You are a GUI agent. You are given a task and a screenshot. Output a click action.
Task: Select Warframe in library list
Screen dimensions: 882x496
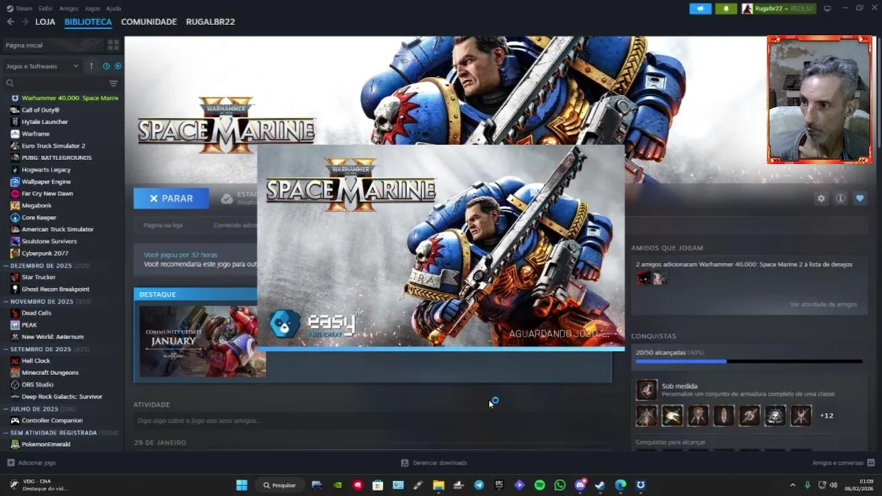(x=35, y=134)
